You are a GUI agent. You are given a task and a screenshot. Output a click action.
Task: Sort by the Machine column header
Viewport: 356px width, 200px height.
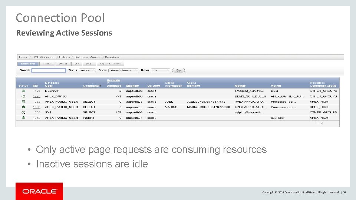(x=132, y=86)
